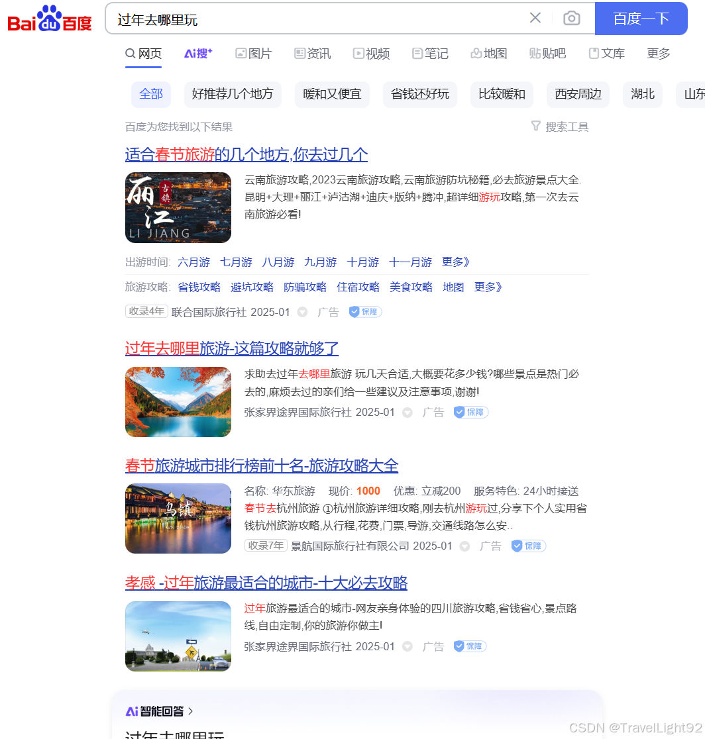
Task: Open the 美食攻略 link
Action: [411, 287]
